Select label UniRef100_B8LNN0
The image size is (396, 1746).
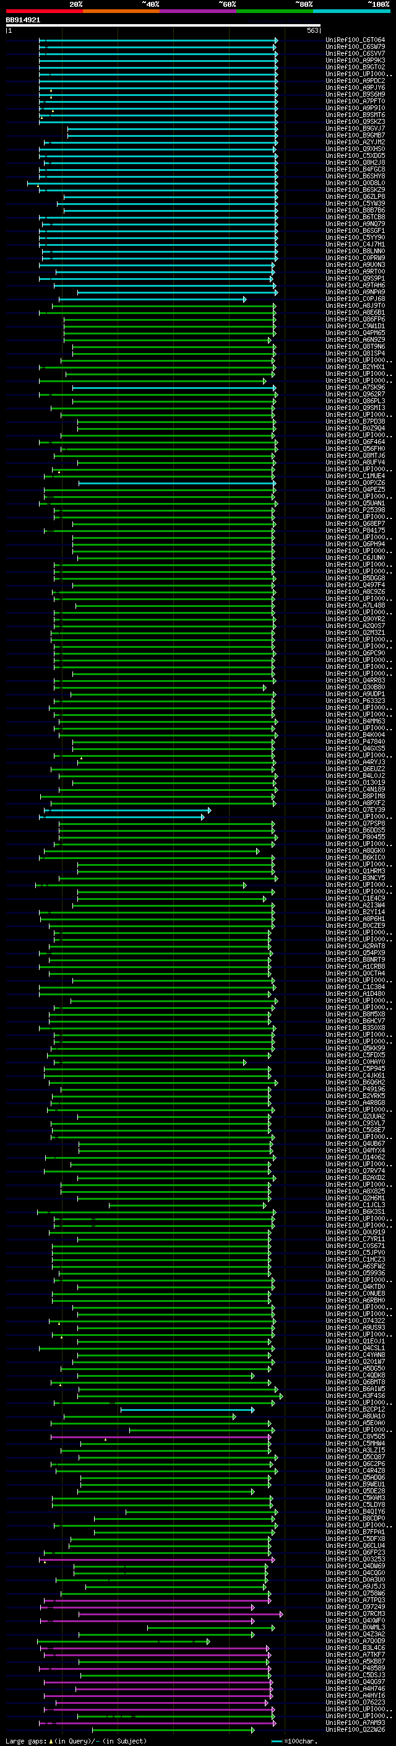click(355, 251)
